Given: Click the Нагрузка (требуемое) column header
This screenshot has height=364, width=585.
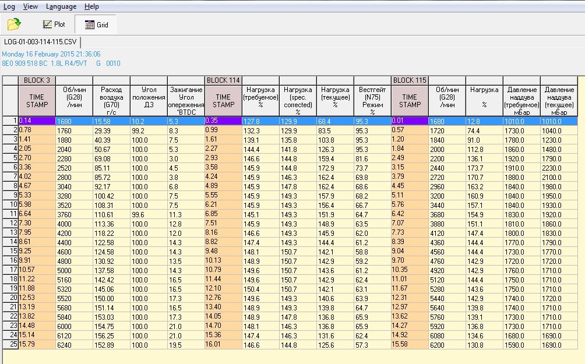Looking at the screenshot, I should tap(260, 101).
